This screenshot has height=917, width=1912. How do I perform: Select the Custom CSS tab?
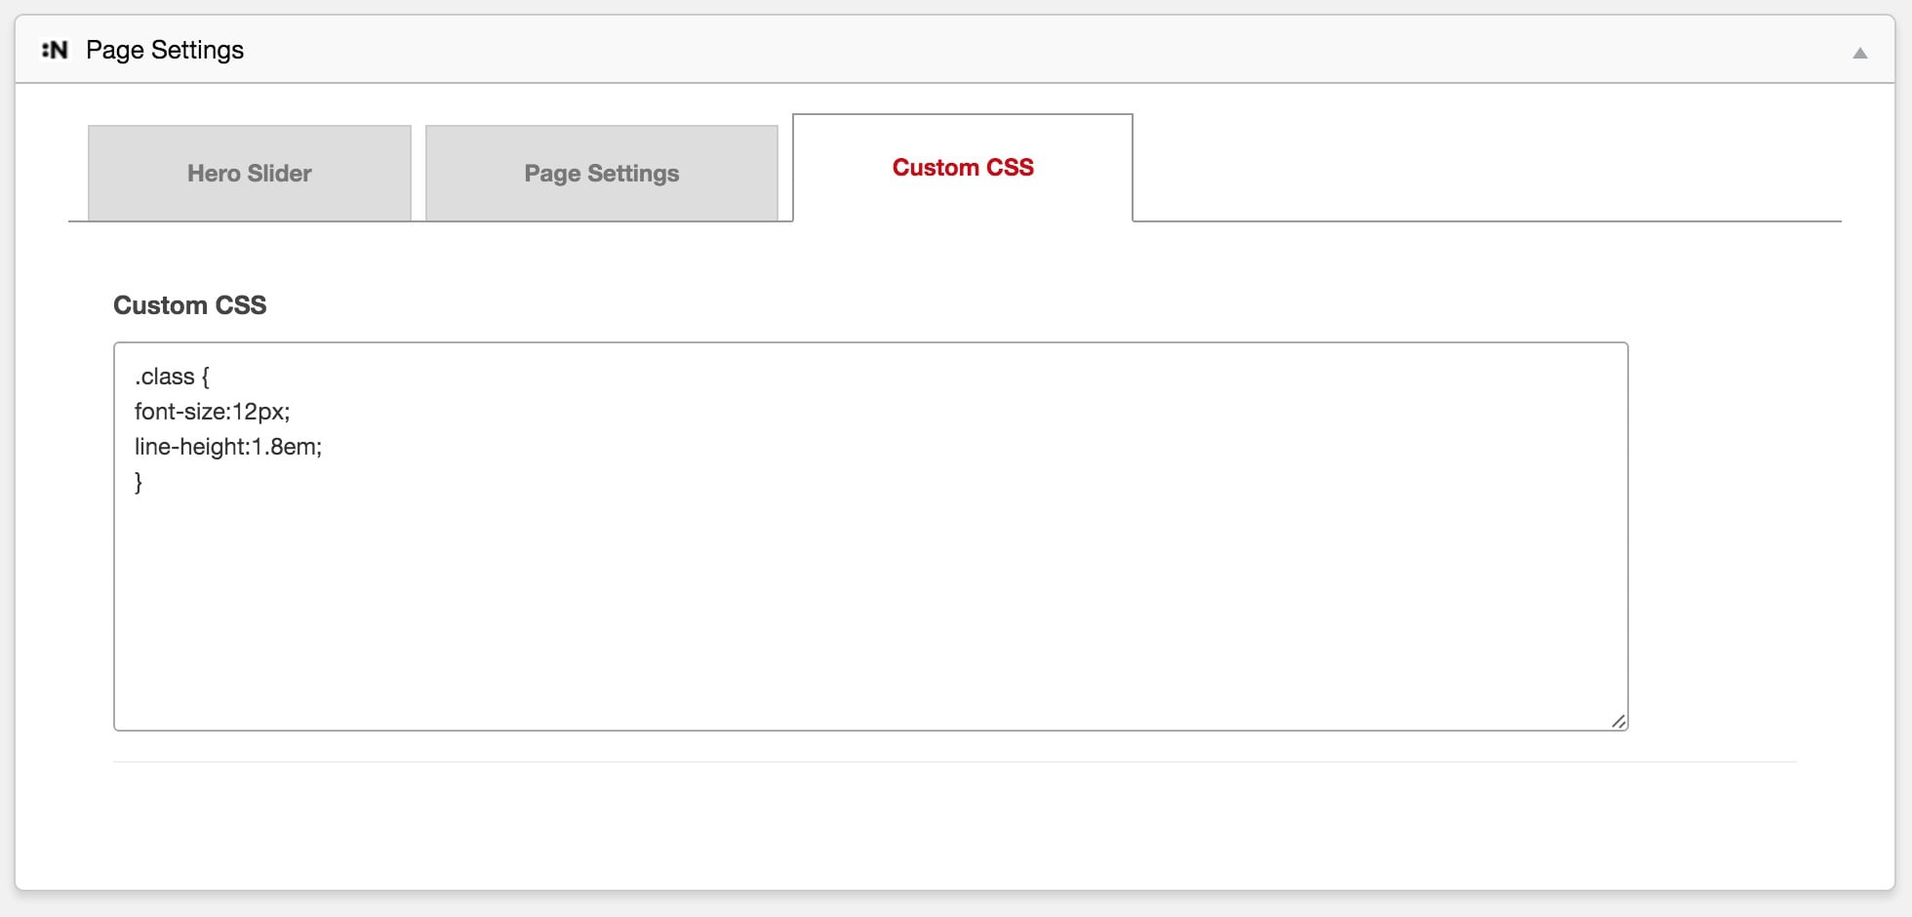point(963,168)
